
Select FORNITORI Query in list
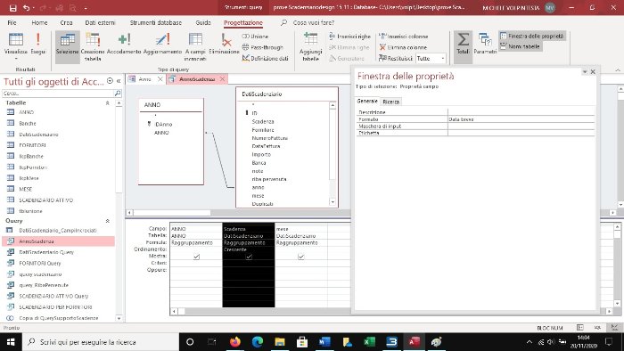point(40,263)
